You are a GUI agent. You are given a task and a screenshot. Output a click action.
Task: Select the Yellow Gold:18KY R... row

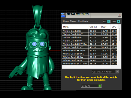click(x=90, y=44)
